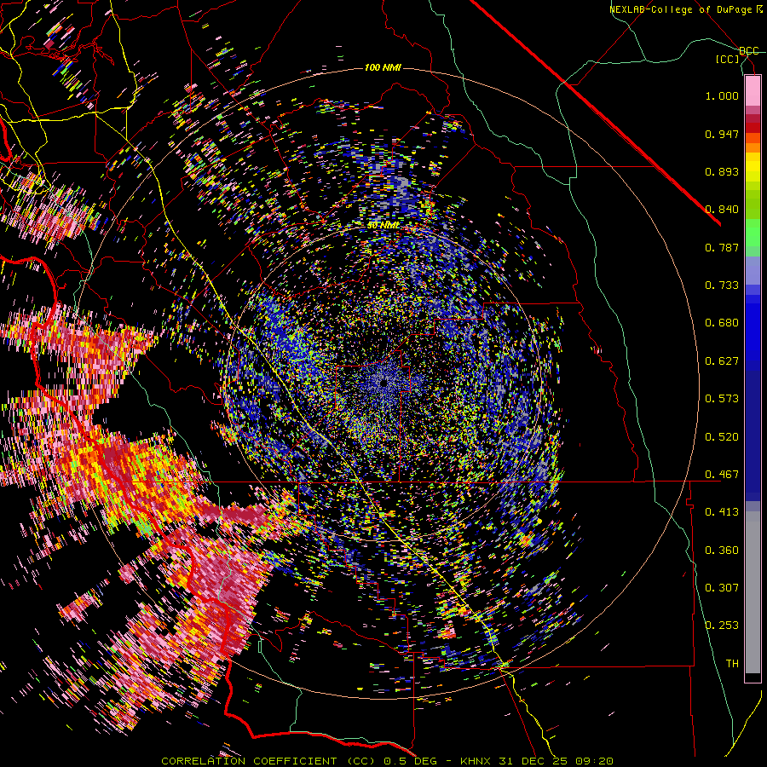
Task: Click the 0.467 color scale value
Action: (722, 475)
